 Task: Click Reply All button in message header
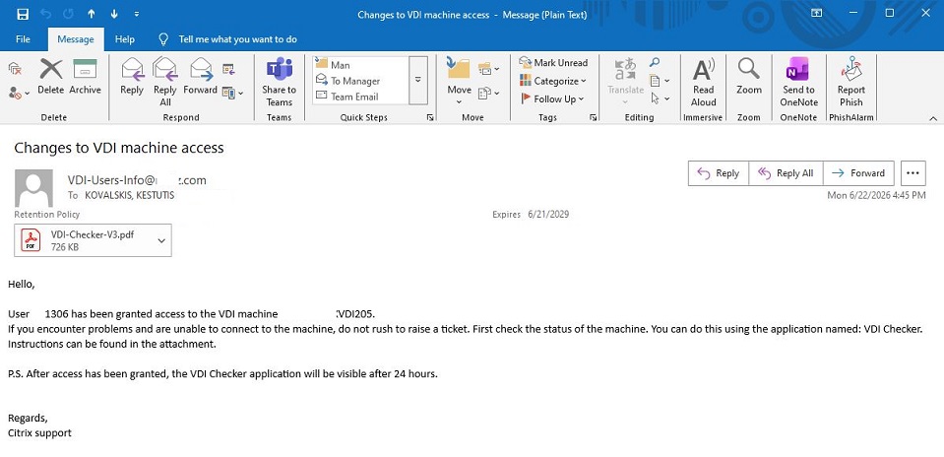(x=786, y=173)
